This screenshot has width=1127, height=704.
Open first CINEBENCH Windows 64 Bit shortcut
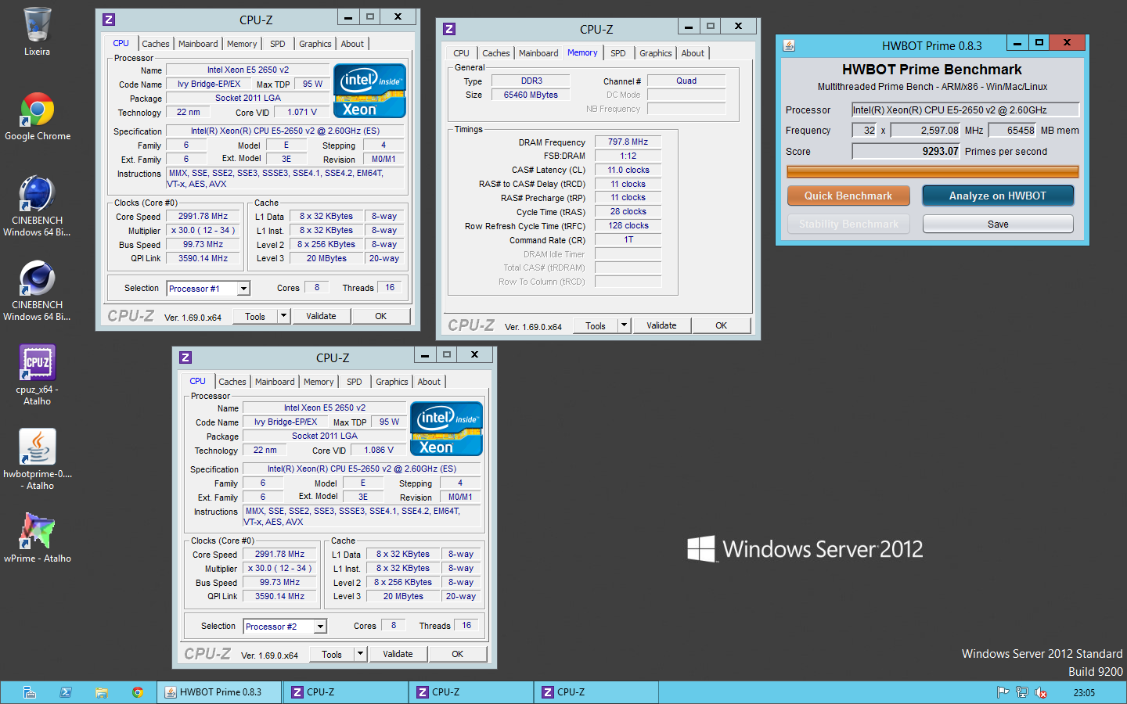(37, 206)
